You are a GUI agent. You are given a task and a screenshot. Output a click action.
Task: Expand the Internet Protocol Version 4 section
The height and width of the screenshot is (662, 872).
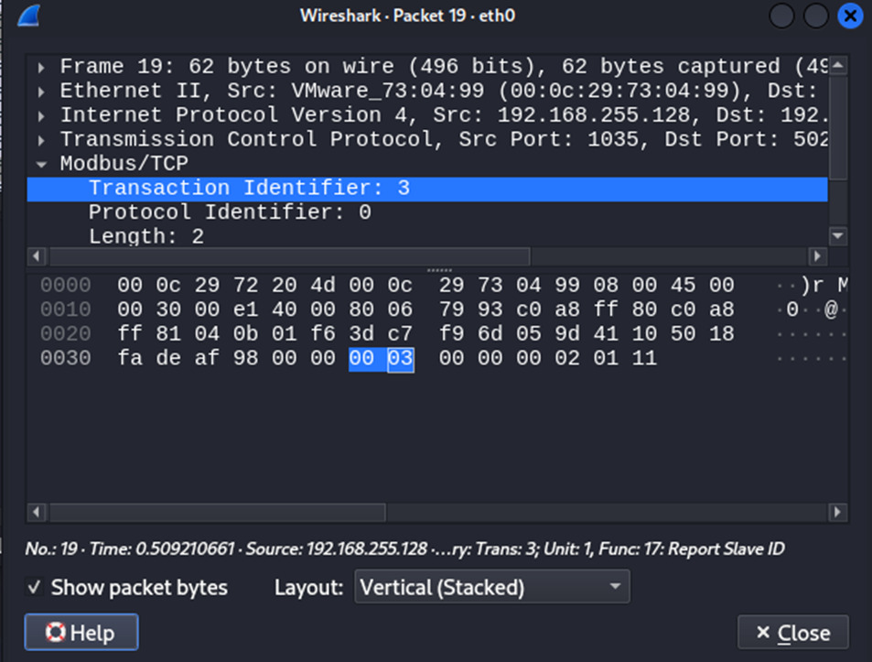(x=41, y=114)
